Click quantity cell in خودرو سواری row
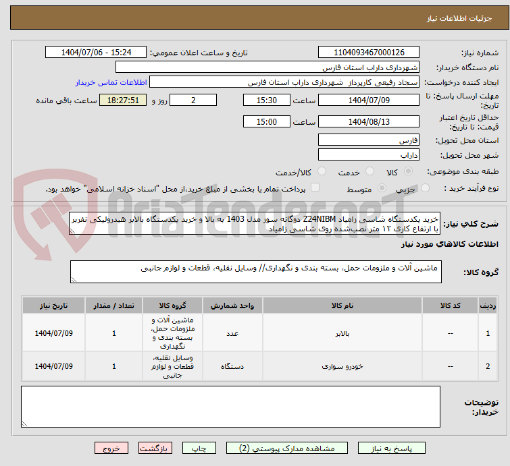The height and width of the screenshot is (466, 510). pos(114,366)
